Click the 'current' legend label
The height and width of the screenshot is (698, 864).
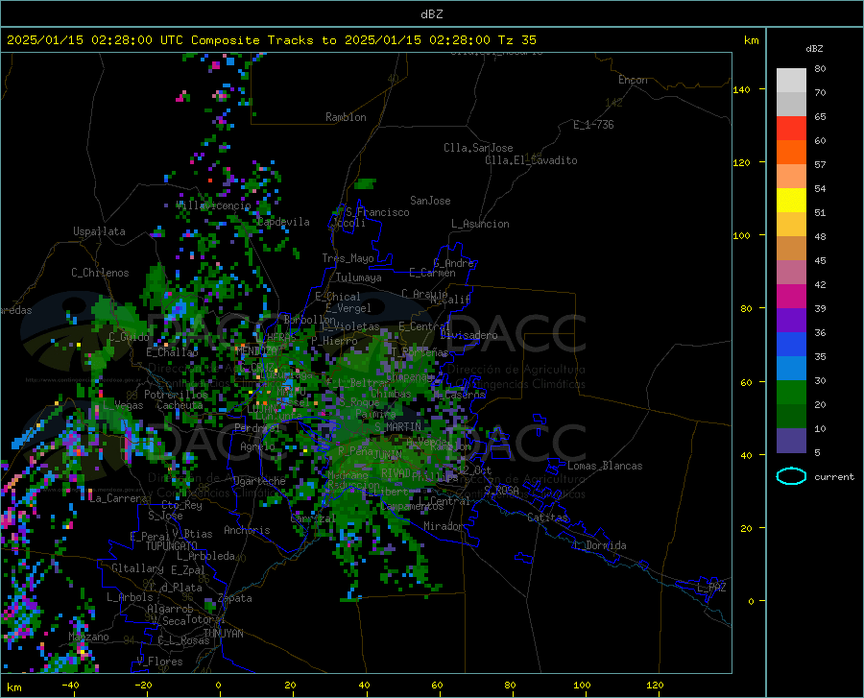pyautogui.click(x=833, y=477)
